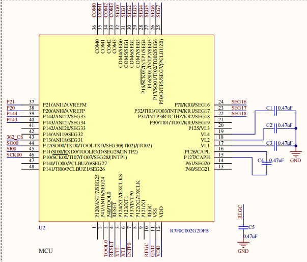
Task: Select the TOOL0 net label below pin 3
Action: 106,248
